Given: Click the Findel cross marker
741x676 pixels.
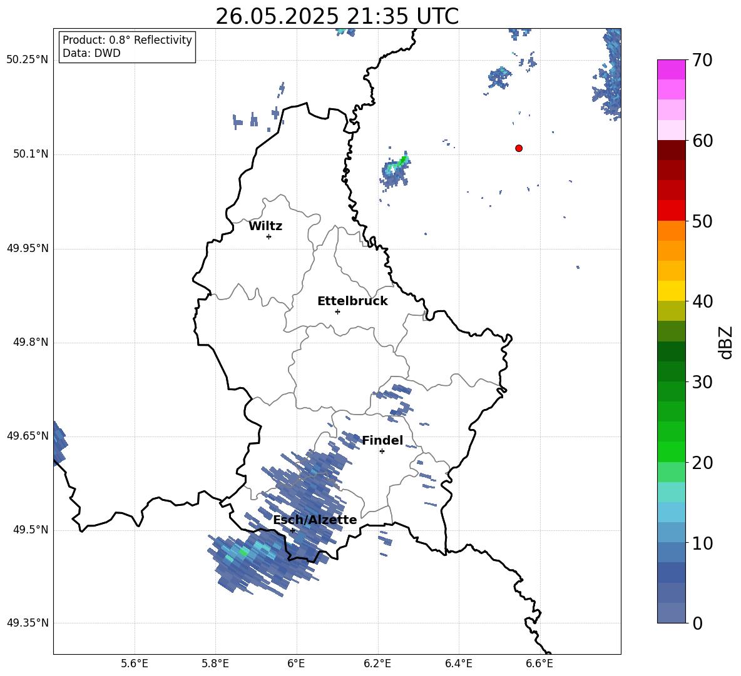Looking at the screenshot, I should pos(382,452).
